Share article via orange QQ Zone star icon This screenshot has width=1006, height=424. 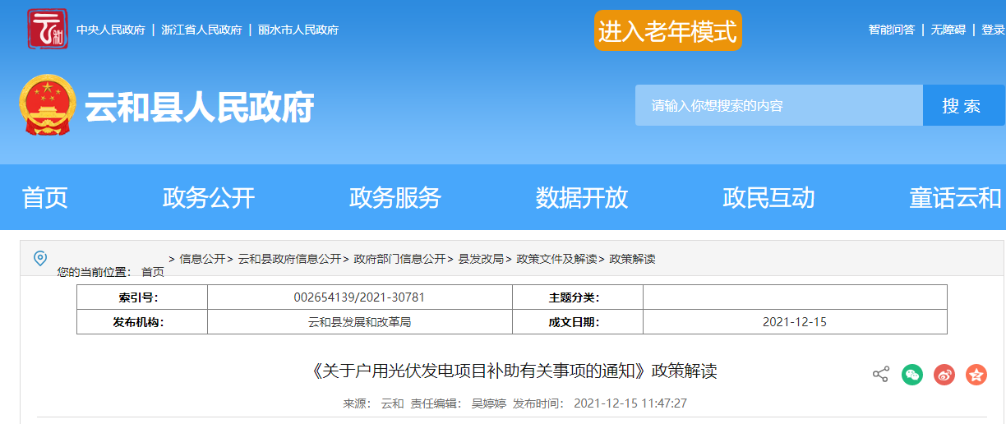(976, 375)
